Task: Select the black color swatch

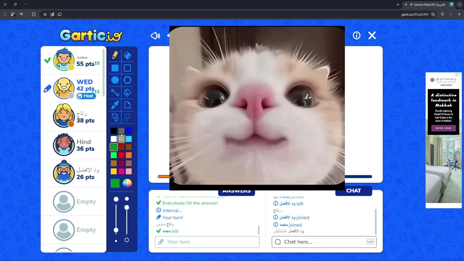Action: [114, 131]
